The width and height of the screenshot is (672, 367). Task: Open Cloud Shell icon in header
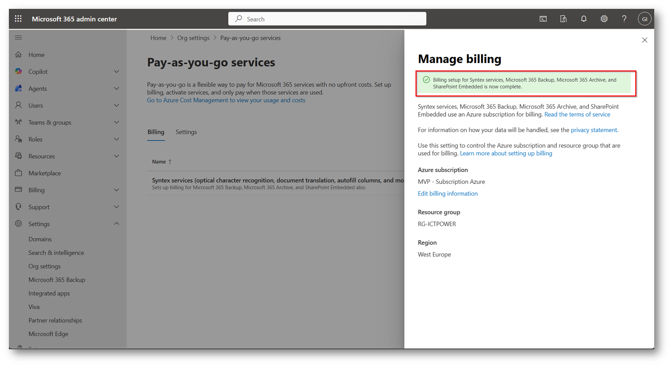[543, 19]
